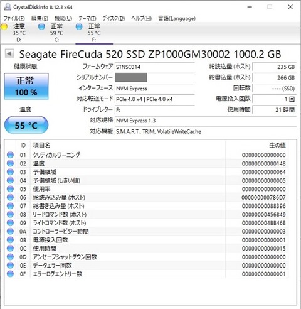Click the previous disk arrow button
The width and height of the screenshot is (301, 309).
(x=9, y=53)
